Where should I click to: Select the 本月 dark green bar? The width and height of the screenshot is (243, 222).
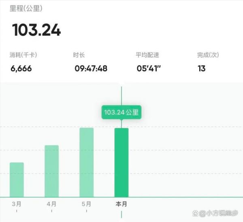[122, 163]
